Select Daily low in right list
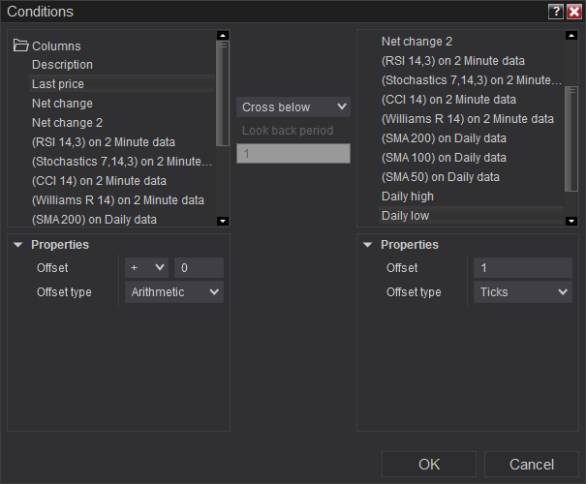586x484 pixels. (405, 216)
